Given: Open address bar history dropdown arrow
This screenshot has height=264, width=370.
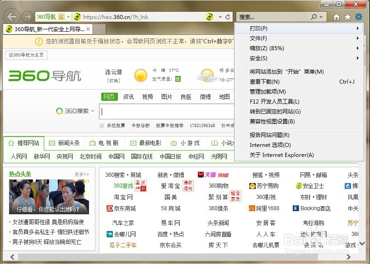Looking at the screenshot, I should click(220, 17).
